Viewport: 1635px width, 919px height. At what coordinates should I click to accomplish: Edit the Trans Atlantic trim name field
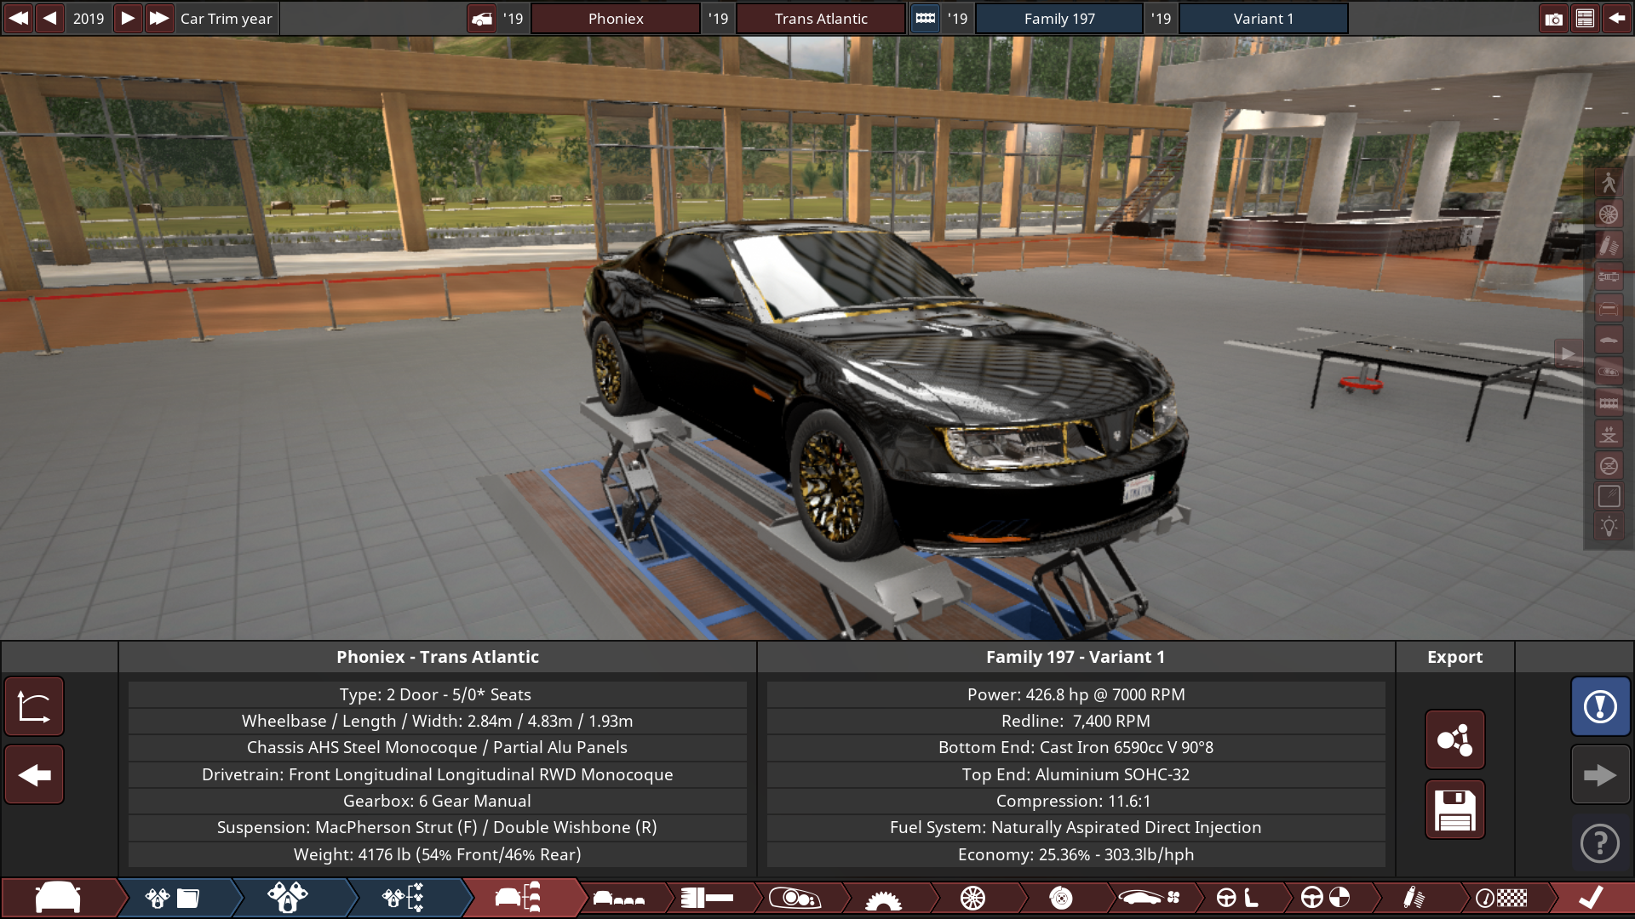coord(821,18)
